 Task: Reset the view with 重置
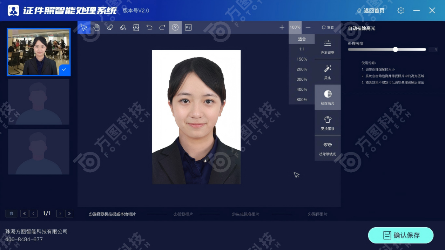click(328, 27)
